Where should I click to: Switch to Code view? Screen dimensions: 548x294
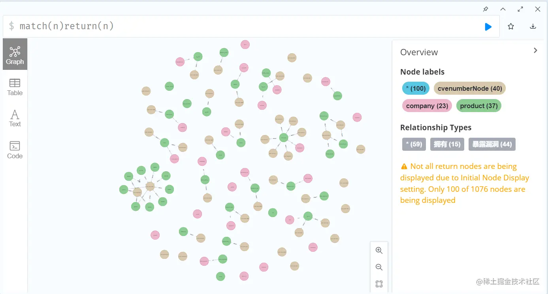tap(15, 150)
